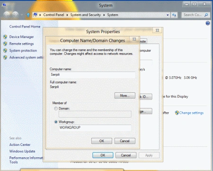
Task: Open Windows Update link
Action: coord(22,151)
